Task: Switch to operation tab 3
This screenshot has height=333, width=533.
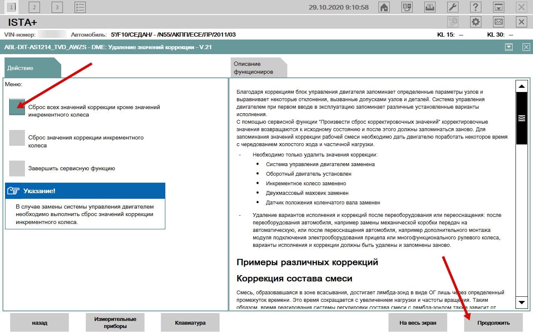Action: click(x=57, y=7)
